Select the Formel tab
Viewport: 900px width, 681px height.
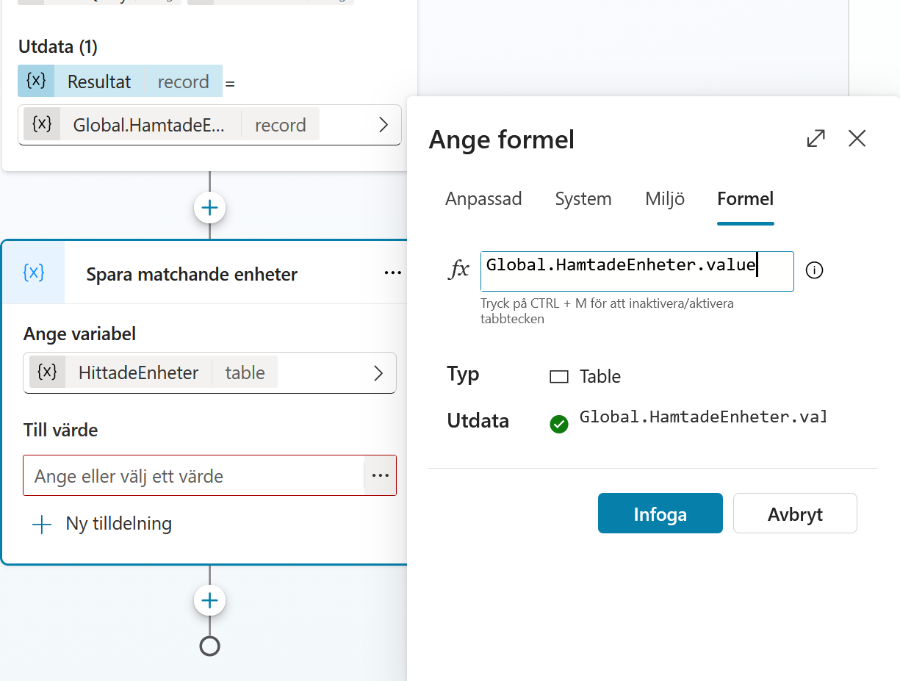(745, 199)
